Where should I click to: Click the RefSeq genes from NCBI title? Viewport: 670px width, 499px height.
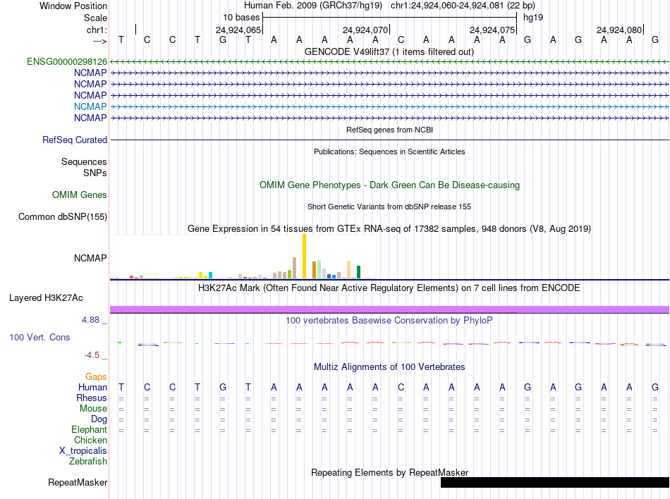point(389,130)
